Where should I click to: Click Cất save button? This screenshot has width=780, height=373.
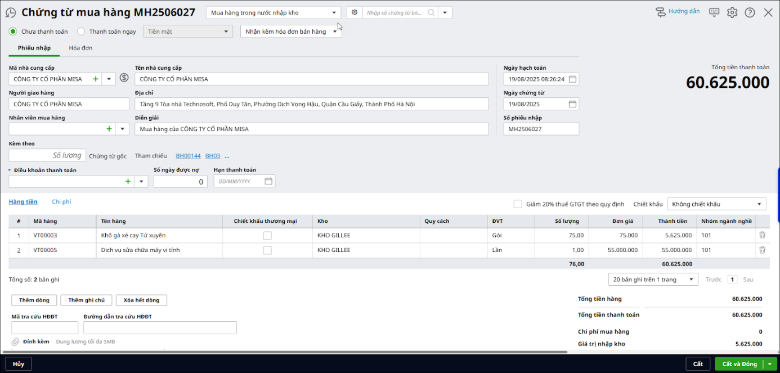pos(698,364)
